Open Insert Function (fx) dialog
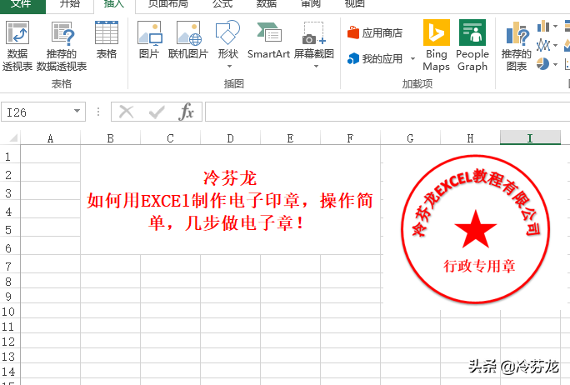 pyautogui.click(x=186, y=112)
